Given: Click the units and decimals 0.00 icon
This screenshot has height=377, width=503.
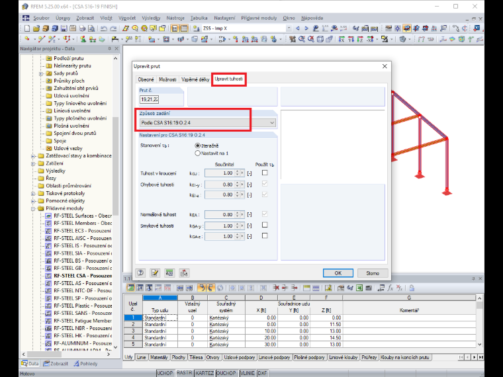Looking at the screenshot, I should tap(169, 273).
